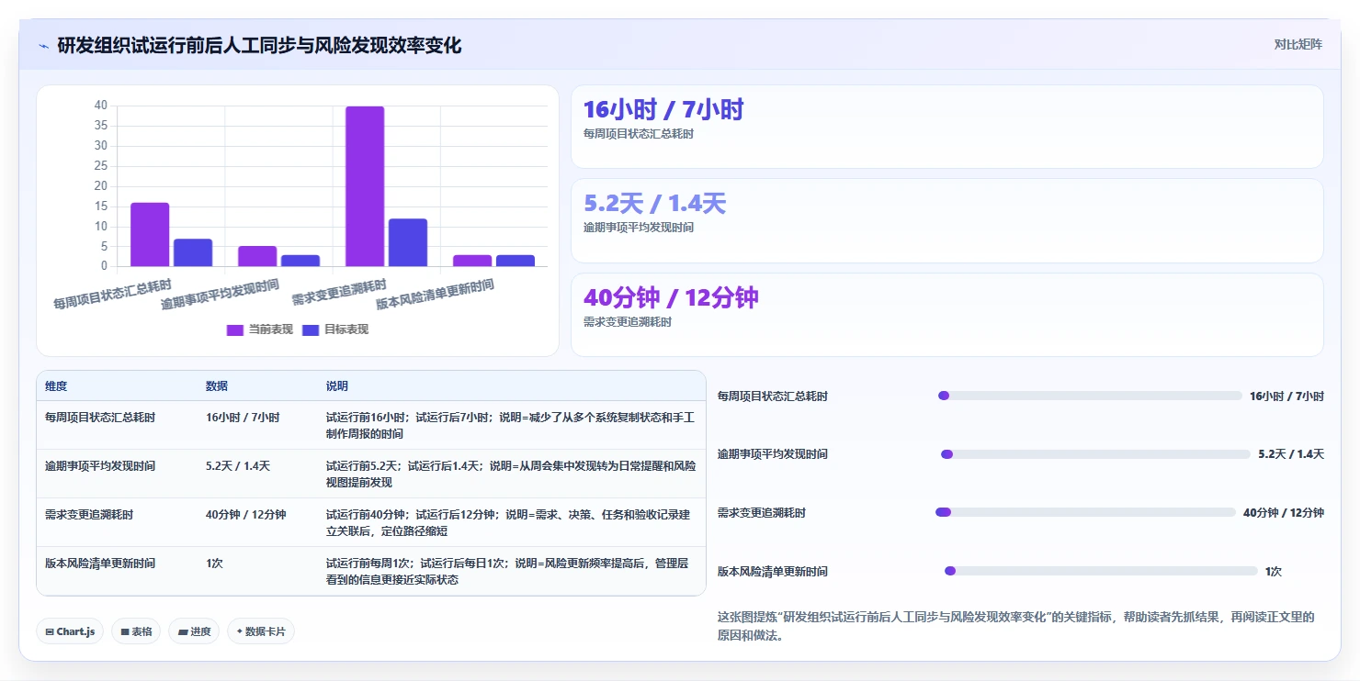1360x681 pixels.
Task: Click the purple bar for 每周项目状态汇总耗时
Action: click(150, 235)
